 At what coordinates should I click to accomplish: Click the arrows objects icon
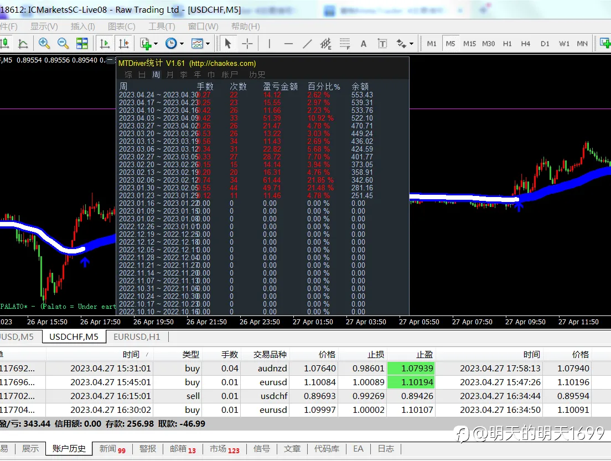click(x=401, y=44)
